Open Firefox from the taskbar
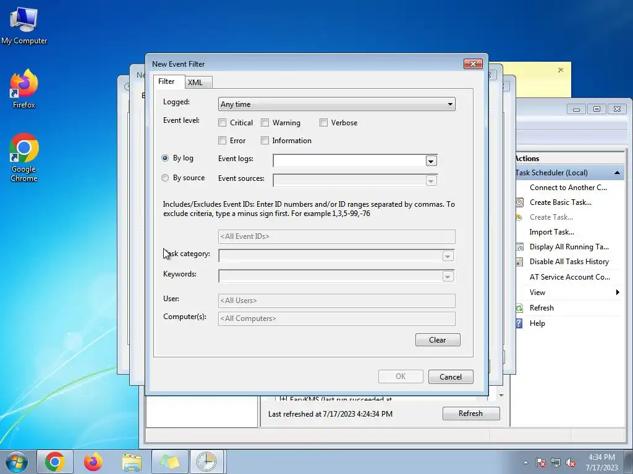This screenshot has width=633, height=474. click(93, 462)
